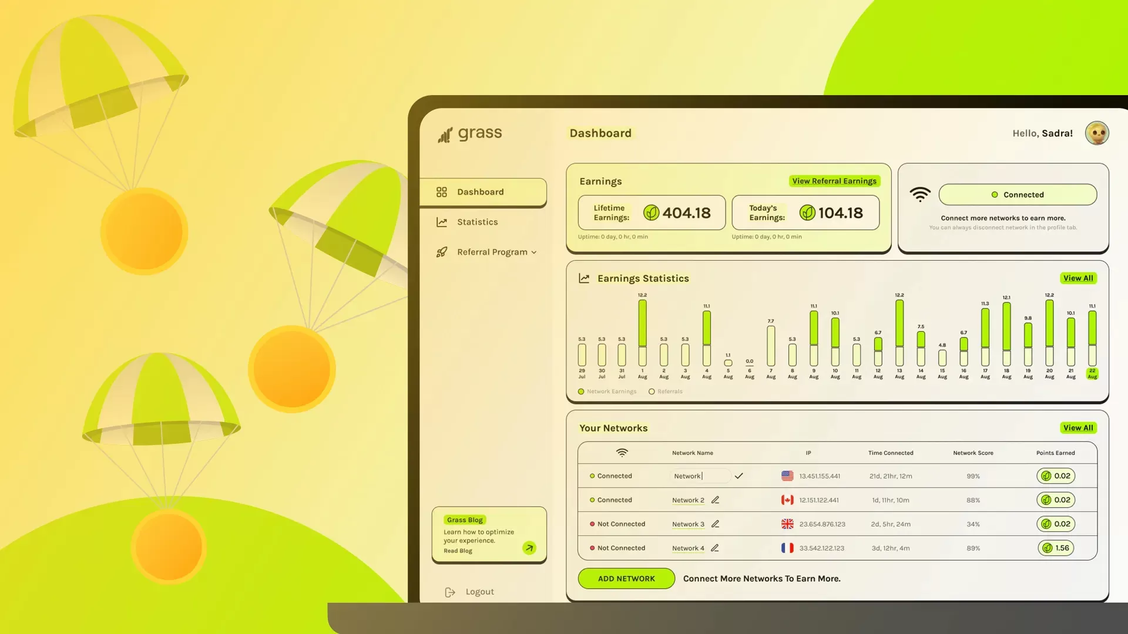Click the View All earnings statistics link
Image resolution: width=1128 pixels, height=634 pixels.
tap(1077, 278)
